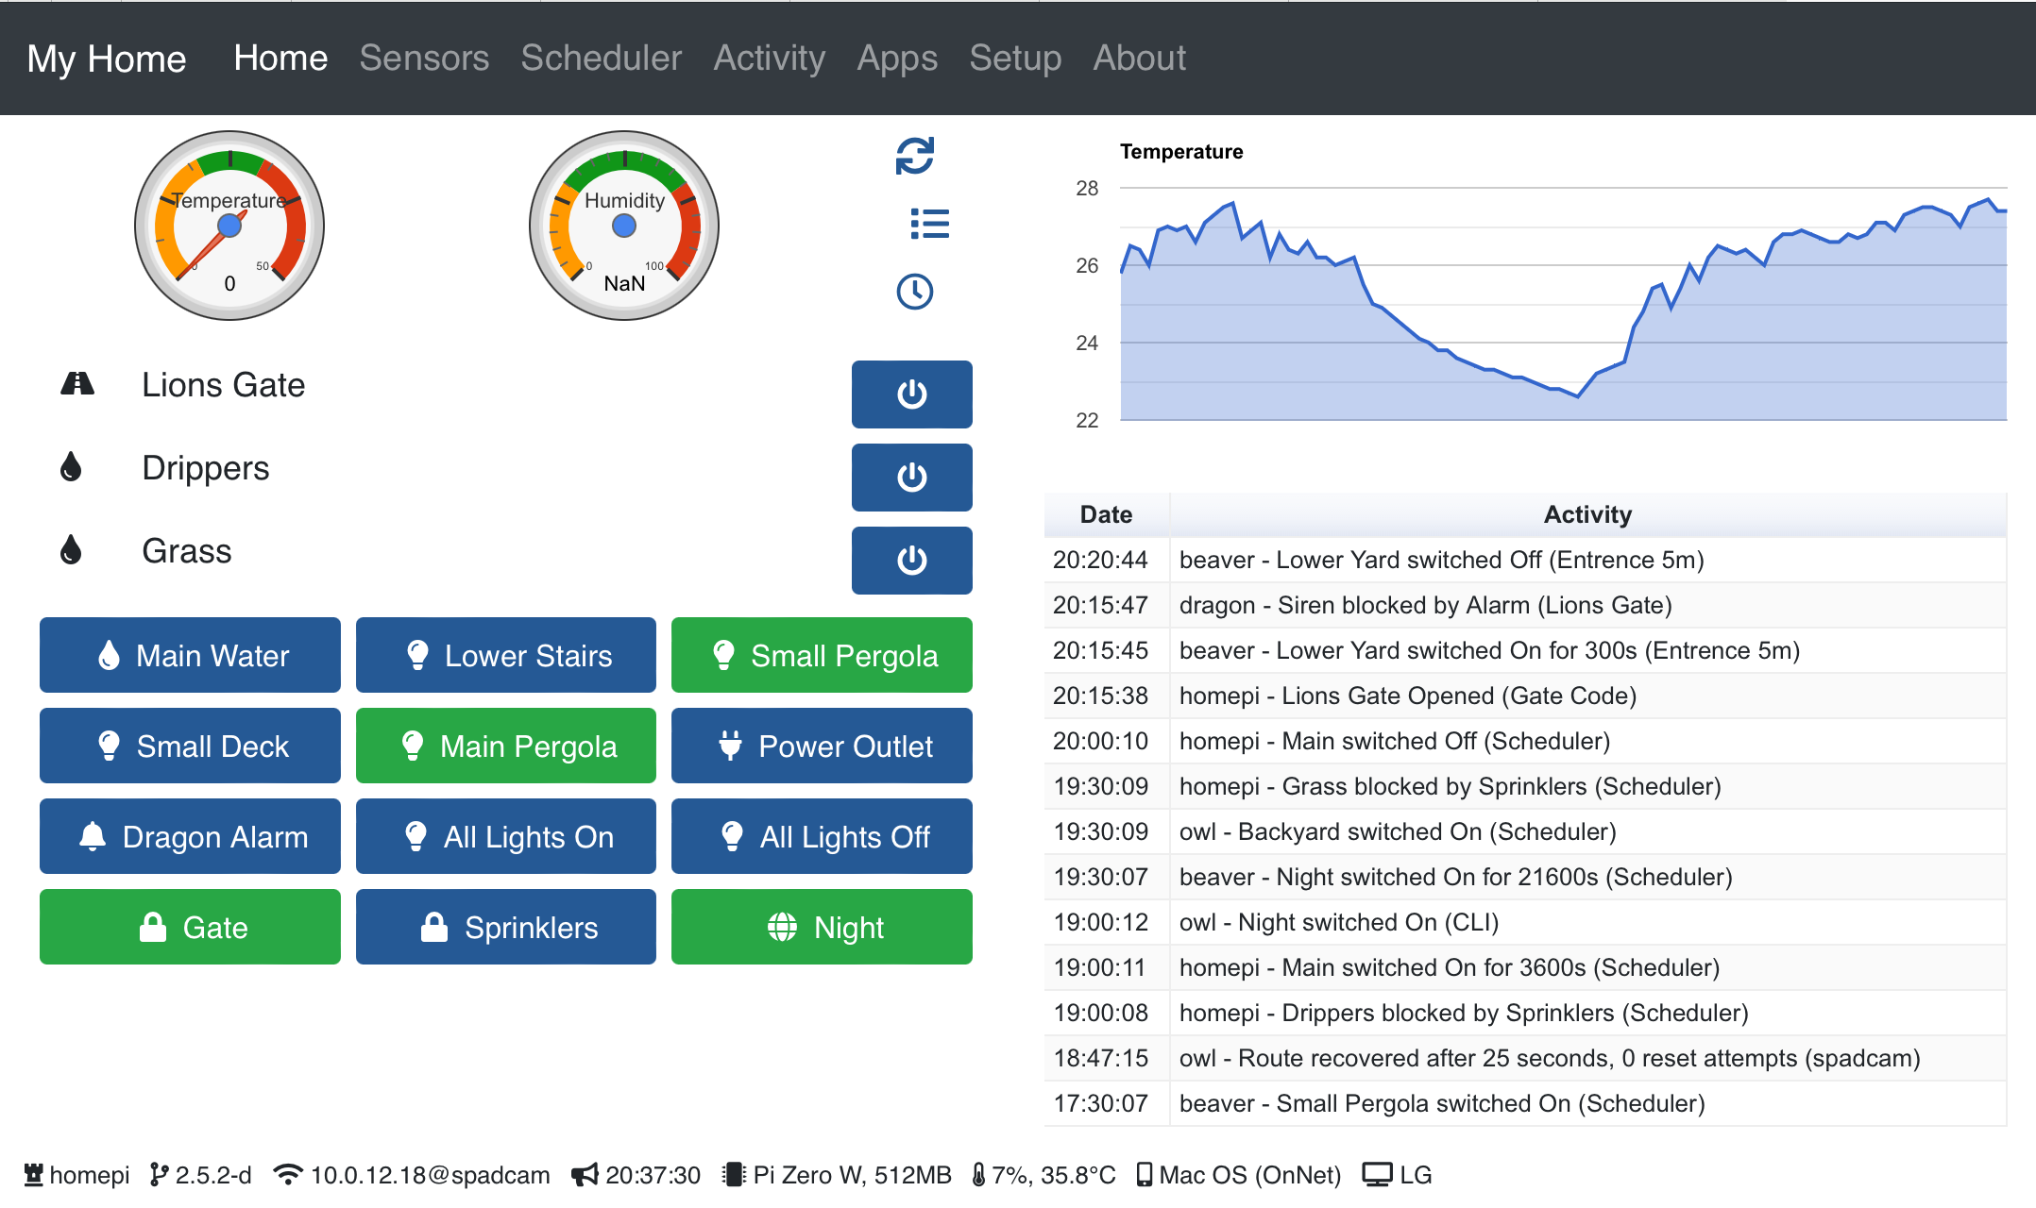
Task: Open the Sensors menu item
Action: [x=424, y=59]
